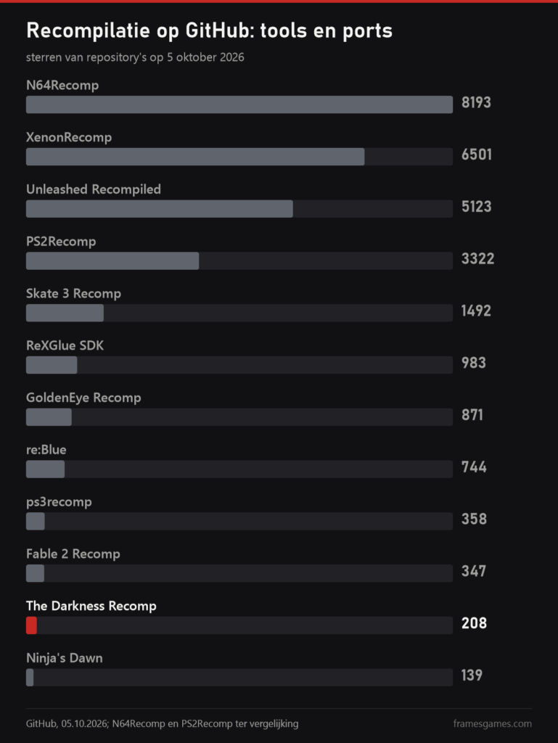The image size is (558, 743).
Task: Click the subtitle with 5 oktober 2026
Action: coord(135,57)
